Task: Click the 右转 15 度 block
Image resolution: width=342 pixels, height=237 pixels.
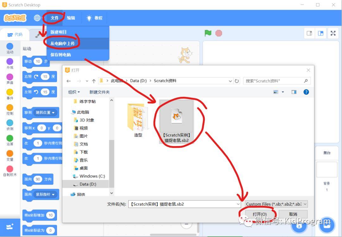Action: pyautogui.click(x=40, y=77)
